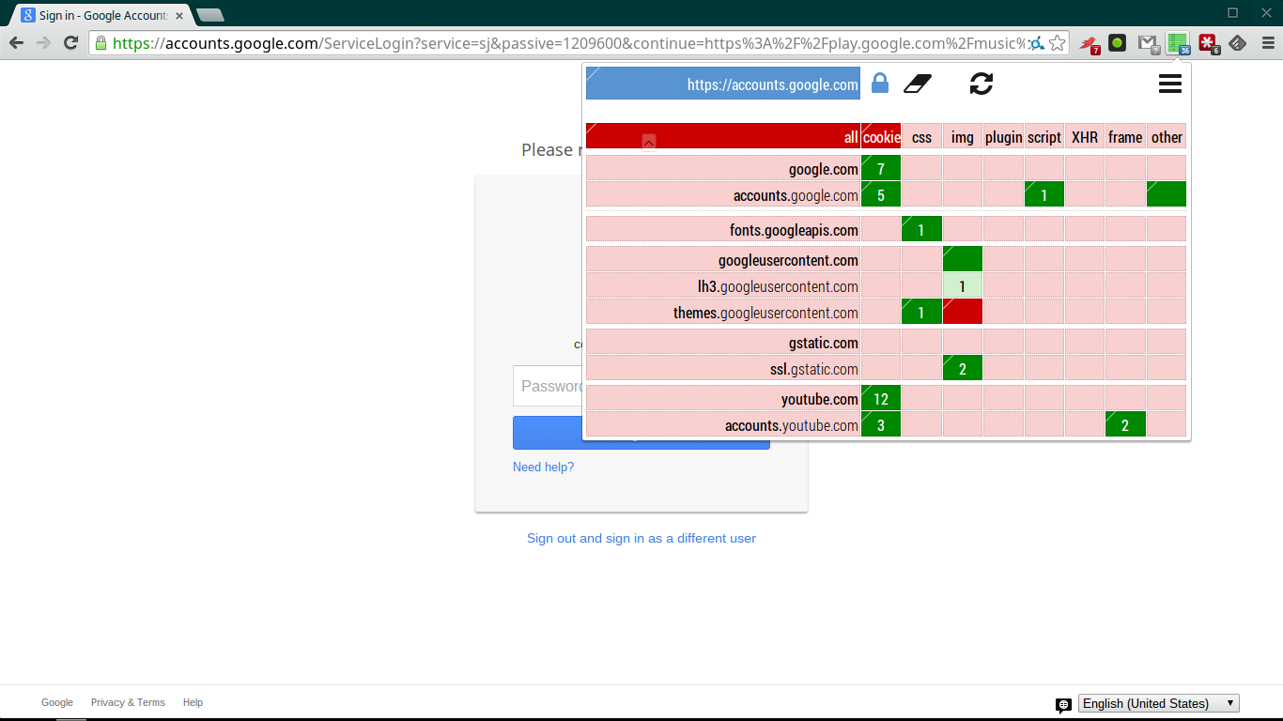Click the ssl.gstatic.com domain label
The image size is (1283, 721).
pos(723,368)
